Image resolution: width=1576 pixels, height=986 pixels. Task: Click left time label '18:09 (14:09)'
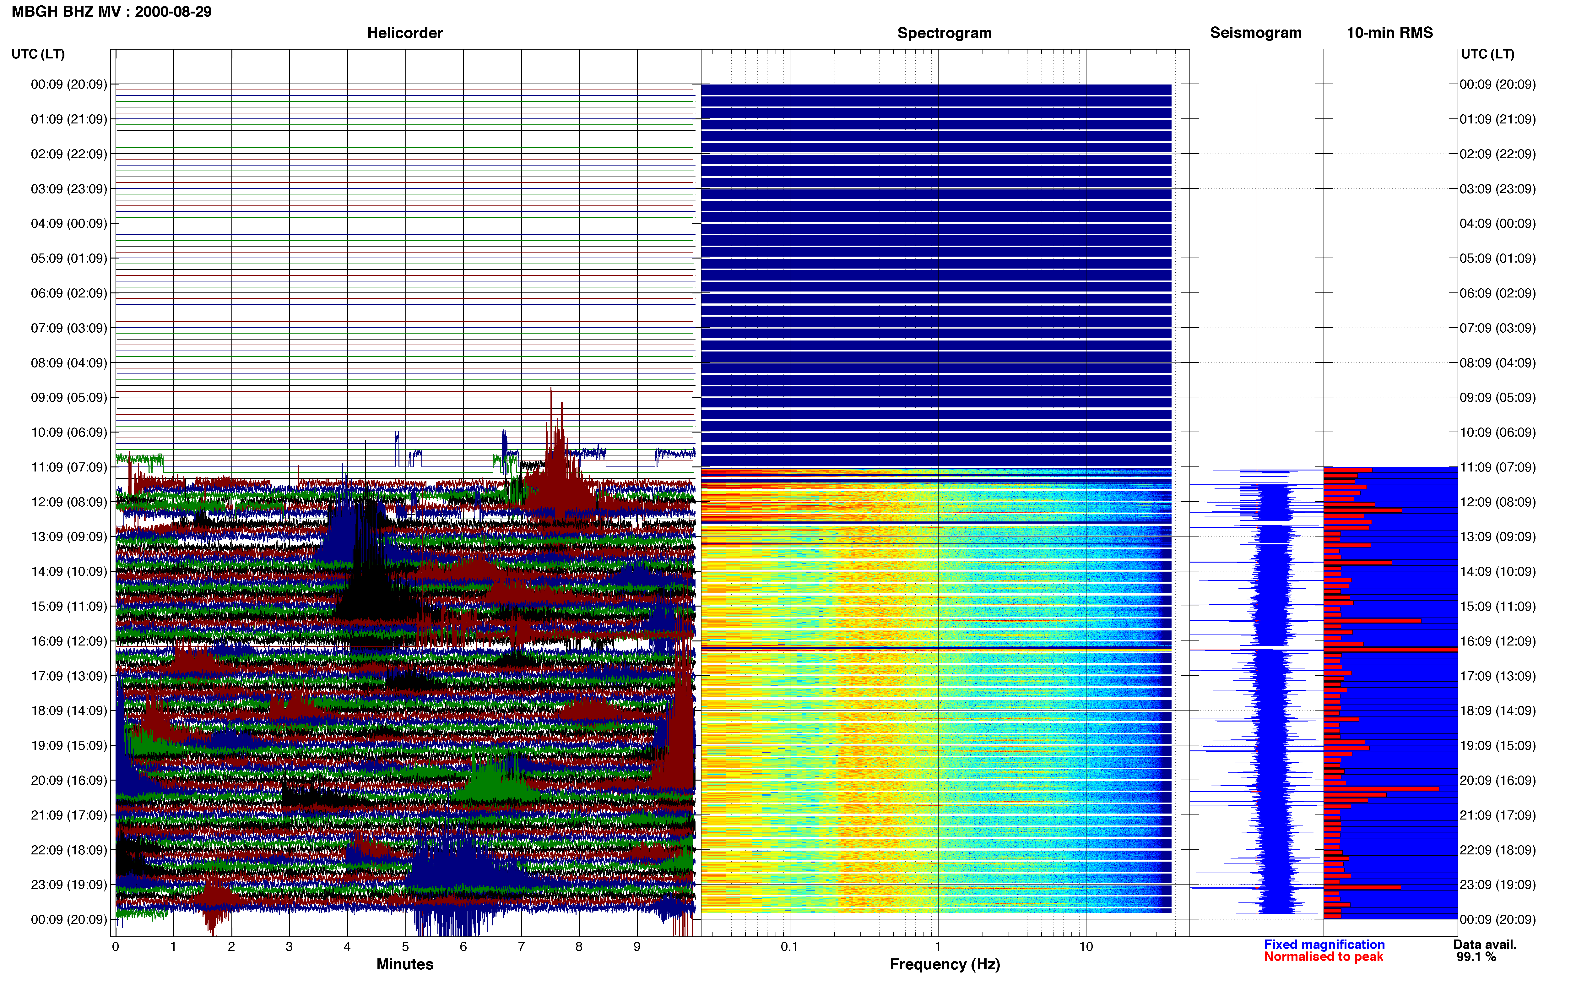(69, 711)
